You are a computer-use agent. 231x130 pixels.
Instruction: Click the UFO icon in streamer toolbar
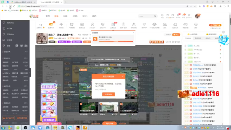coord(154,24)
